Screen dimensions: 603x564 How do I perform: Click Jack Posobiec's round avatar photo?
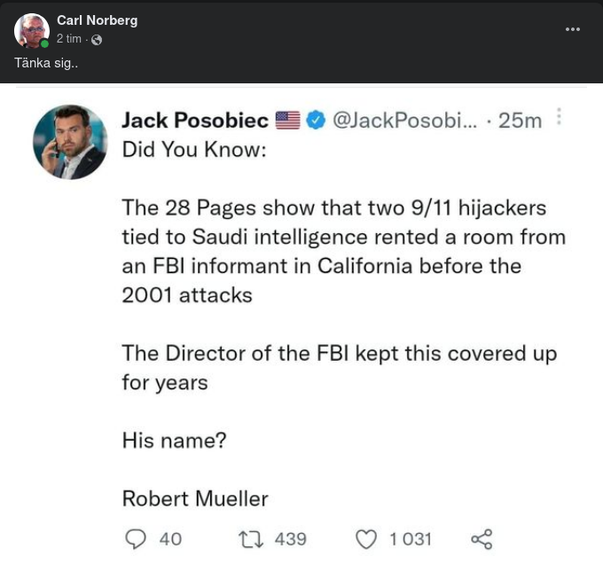69,142
